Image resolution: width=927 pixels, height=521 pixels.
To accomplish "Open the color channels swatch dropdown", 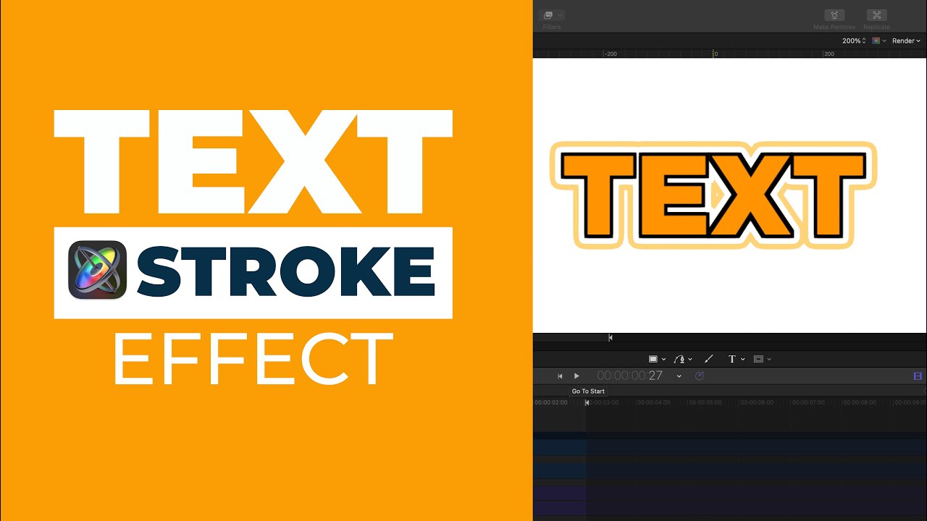I will click(878, 41).
